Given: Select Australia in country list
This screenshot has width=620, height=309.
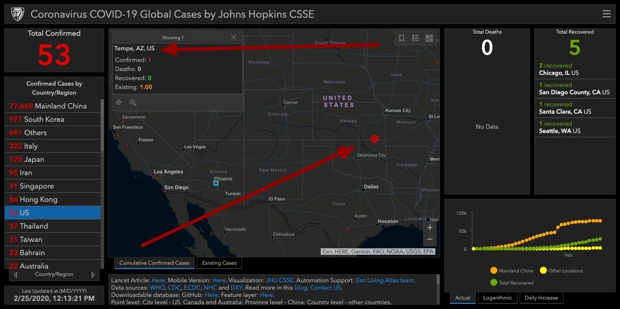Looking at the screenshot, I should tap(53, 265).
